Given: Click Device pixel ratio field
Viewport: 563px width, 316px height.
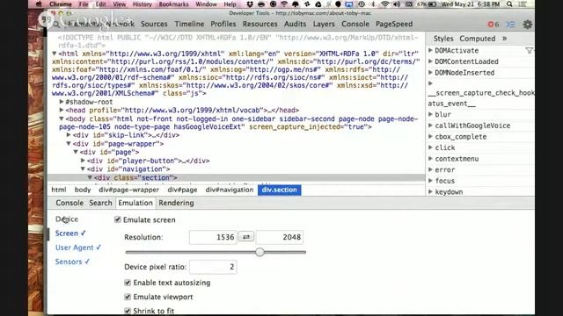Looking at the screenshot, I should (213, 267).
